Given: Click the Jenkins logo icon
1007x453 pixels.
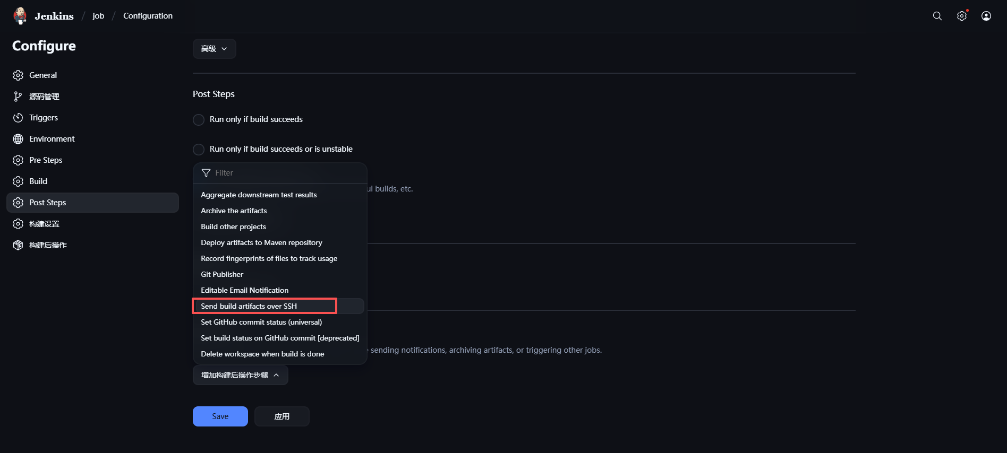Looking at the screenshot, I should point(20,16).
